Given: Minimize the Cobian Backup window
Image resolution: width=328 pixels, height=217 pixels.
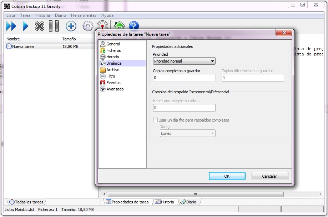Looking at the screenshot, I should 293,5.
